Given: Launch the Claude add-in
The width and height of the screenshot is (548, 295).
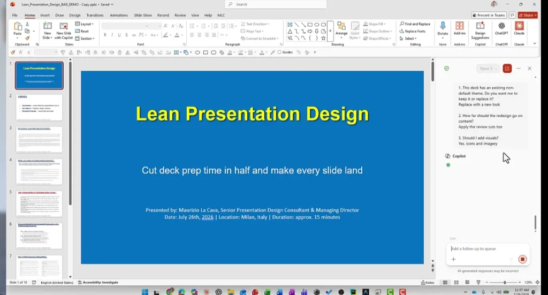Looking at the screenshot, I should 519,29.
